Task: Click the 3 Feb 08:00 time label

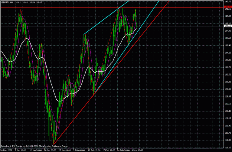Action: 79,151
